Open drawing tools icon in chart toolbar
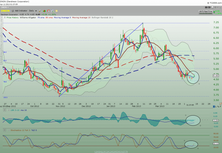This screenshot has height=153, width=222. (40, 11)
